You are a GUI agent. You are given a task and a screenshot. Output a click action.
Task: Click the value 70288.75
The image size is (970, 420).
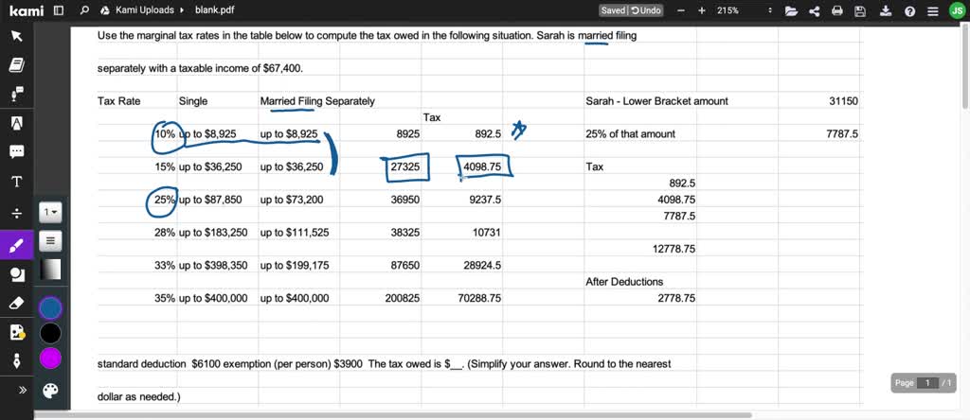479,298
